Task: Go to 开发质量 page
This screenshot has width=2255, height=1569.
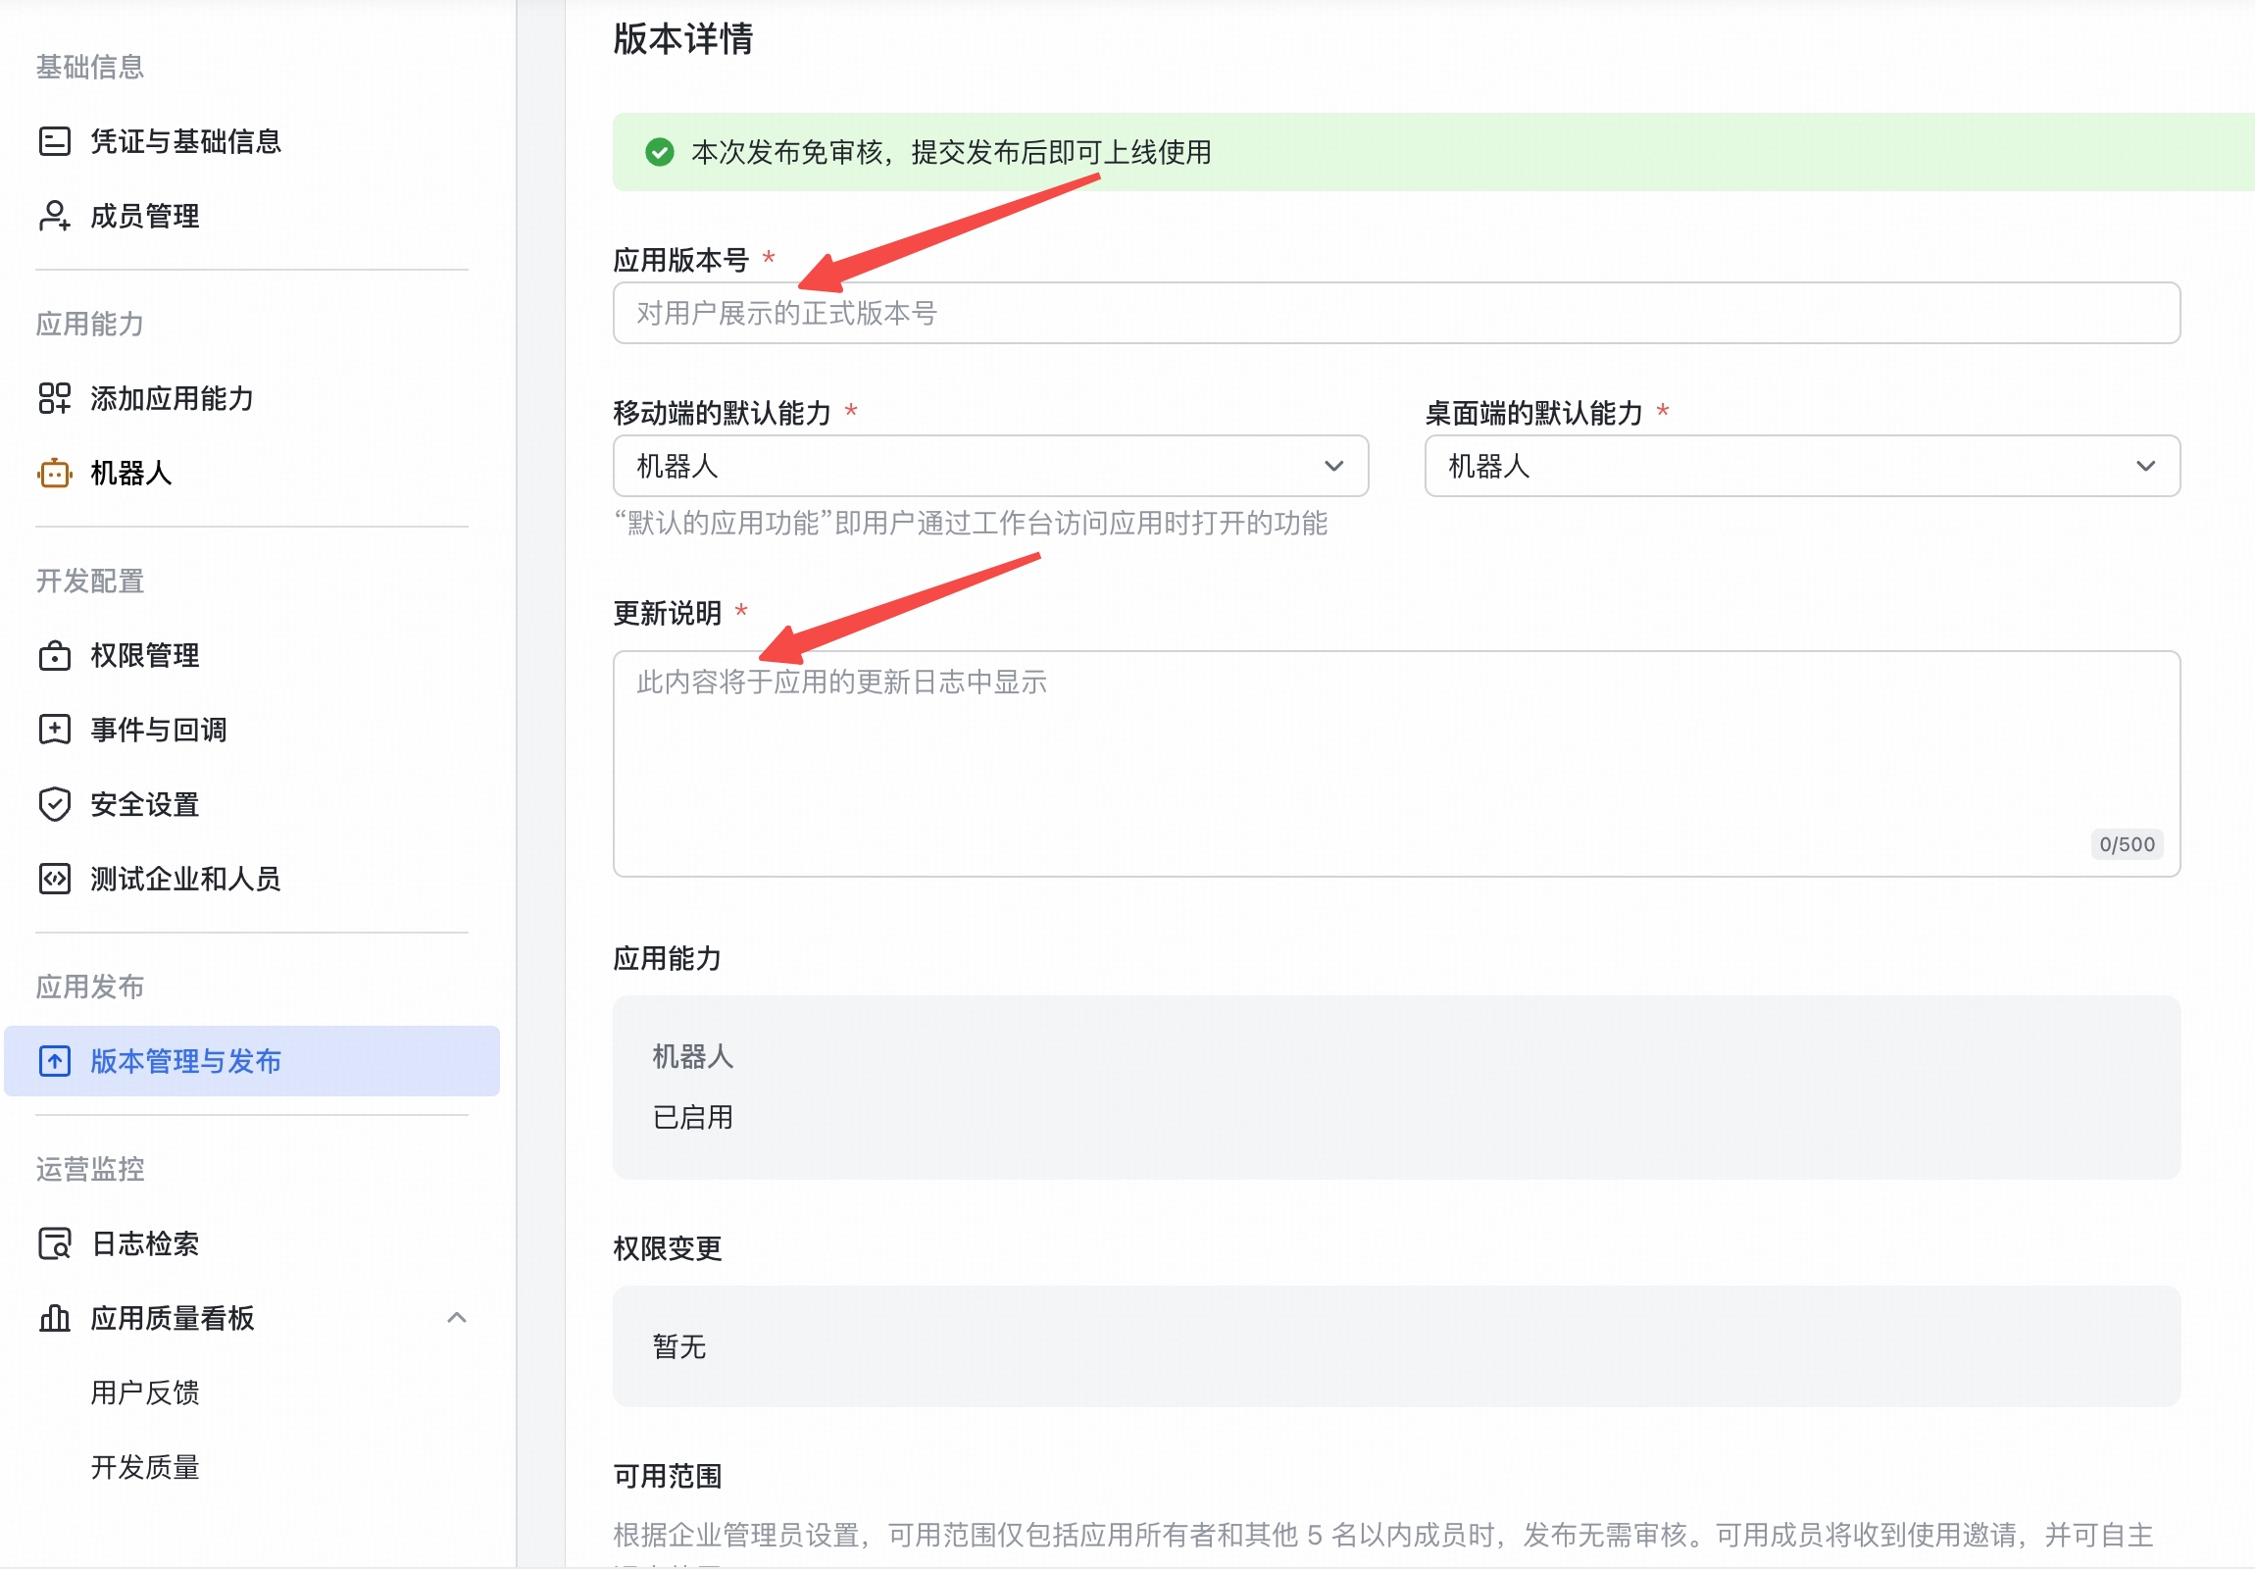Action: [x=145, y=1468]
